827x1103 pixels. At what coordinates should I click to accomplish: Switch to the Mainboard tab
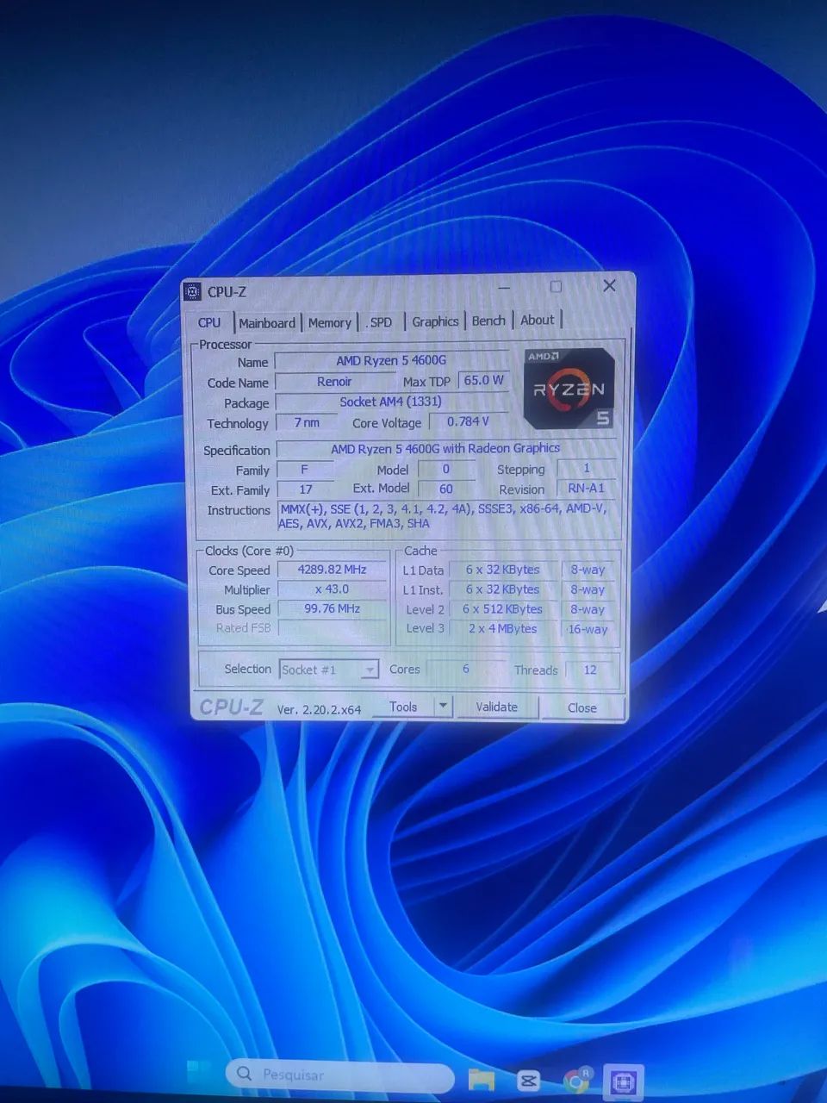[267, 323]
